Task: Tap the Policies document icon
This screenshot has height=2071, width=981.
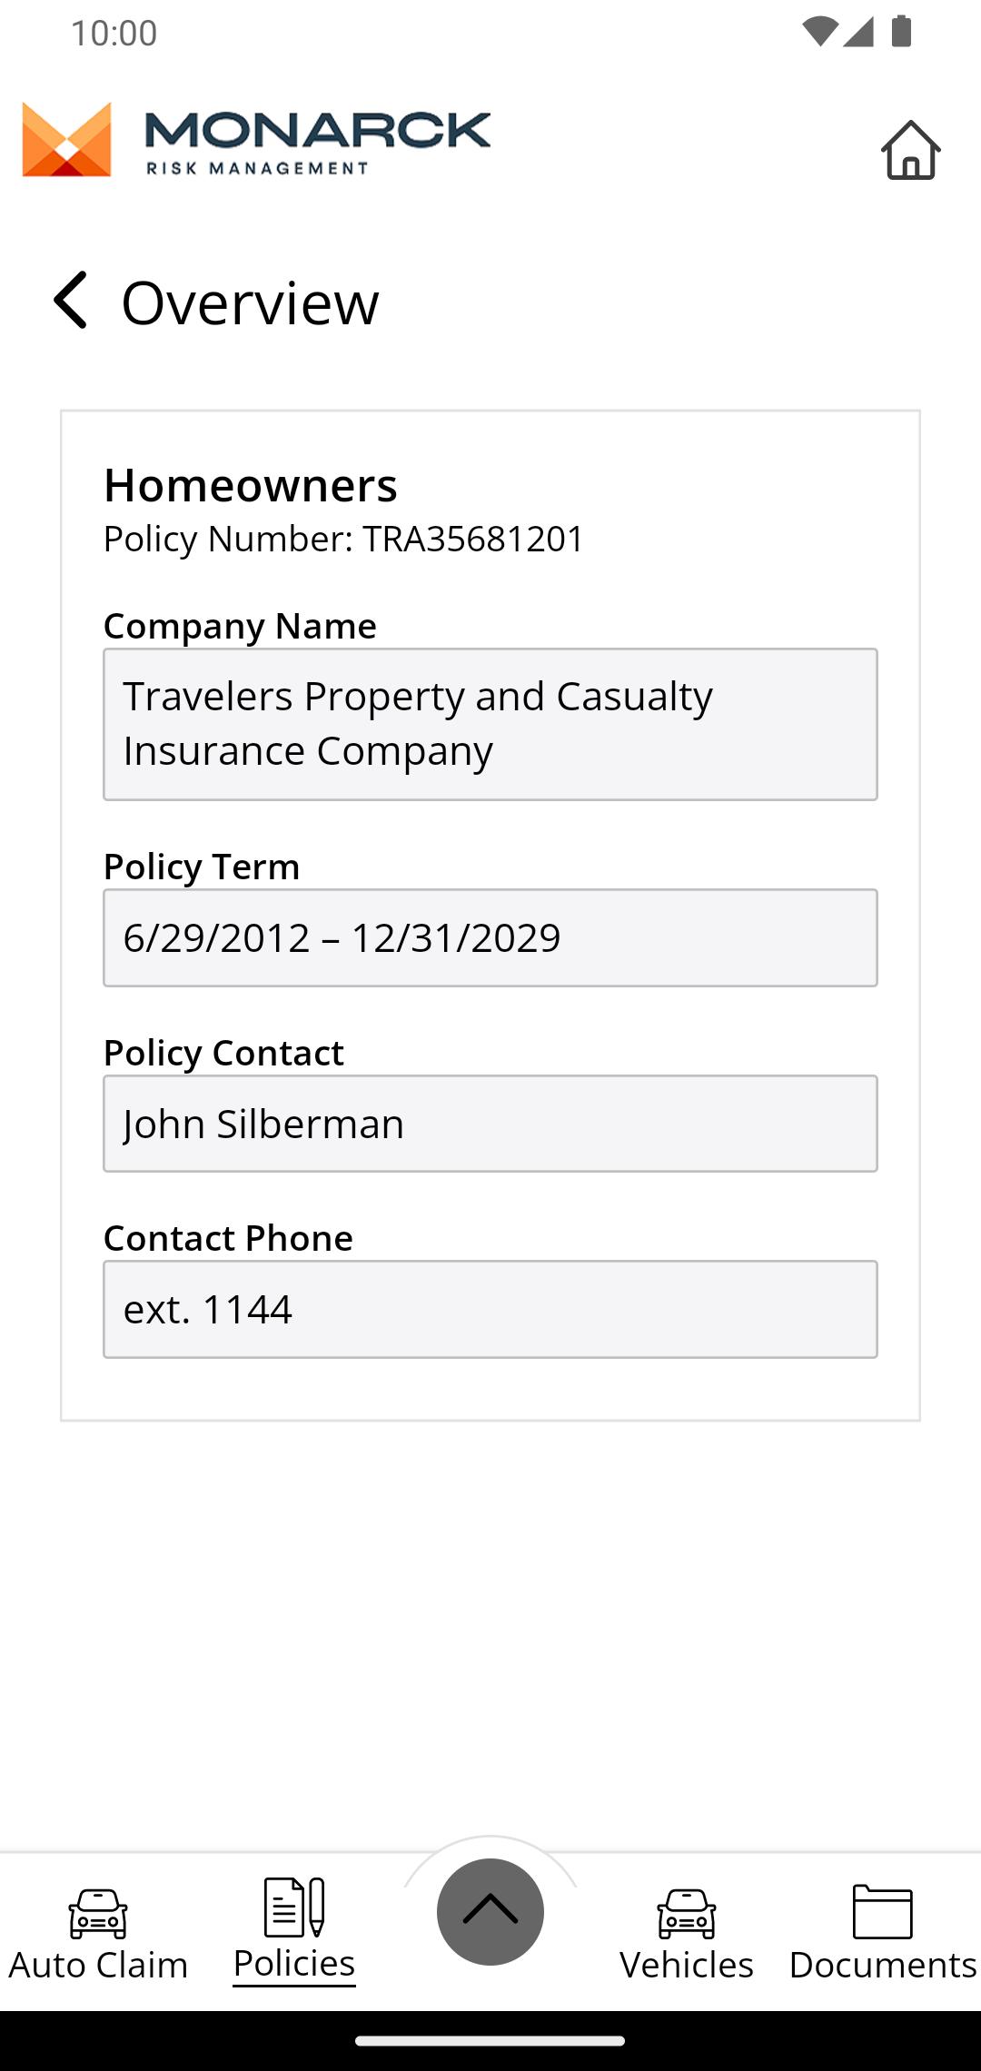Action: point(294,1907)
